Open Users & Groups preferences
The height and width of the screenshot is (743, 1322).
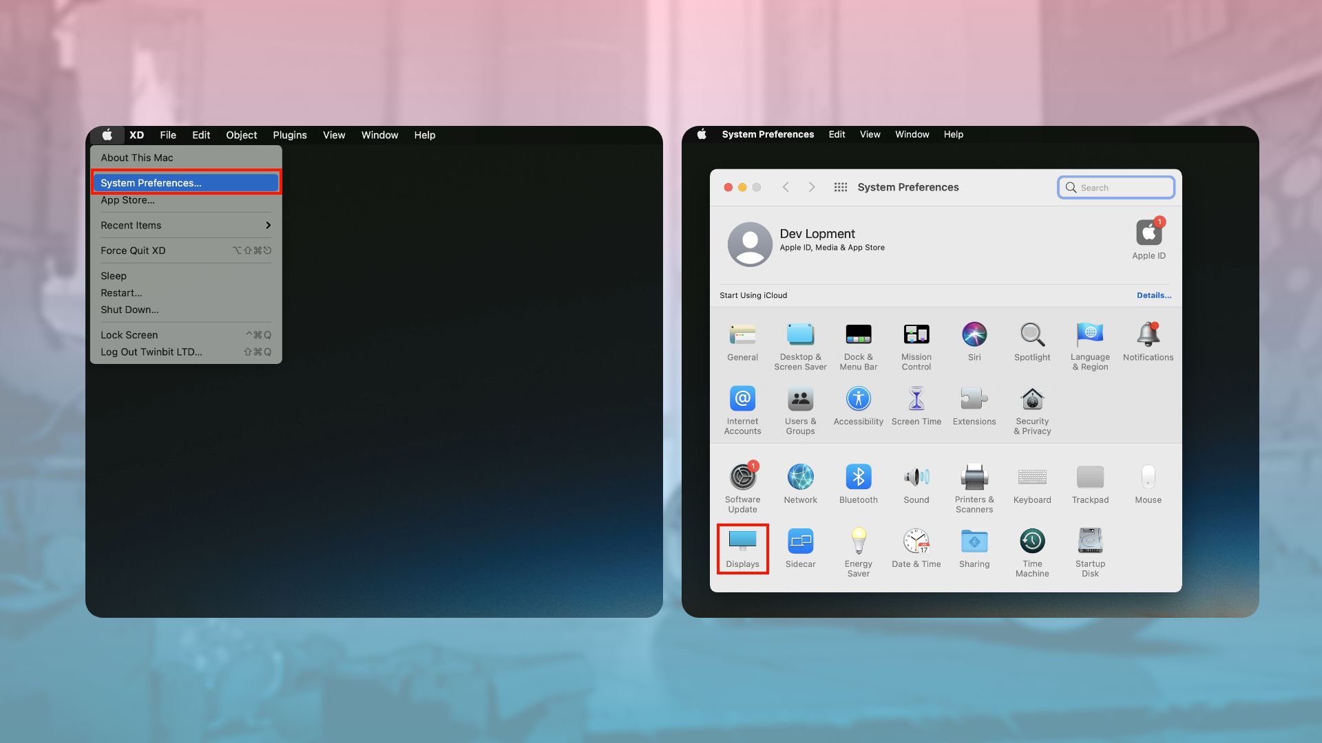pyautogui.click(x=800, y=411)
